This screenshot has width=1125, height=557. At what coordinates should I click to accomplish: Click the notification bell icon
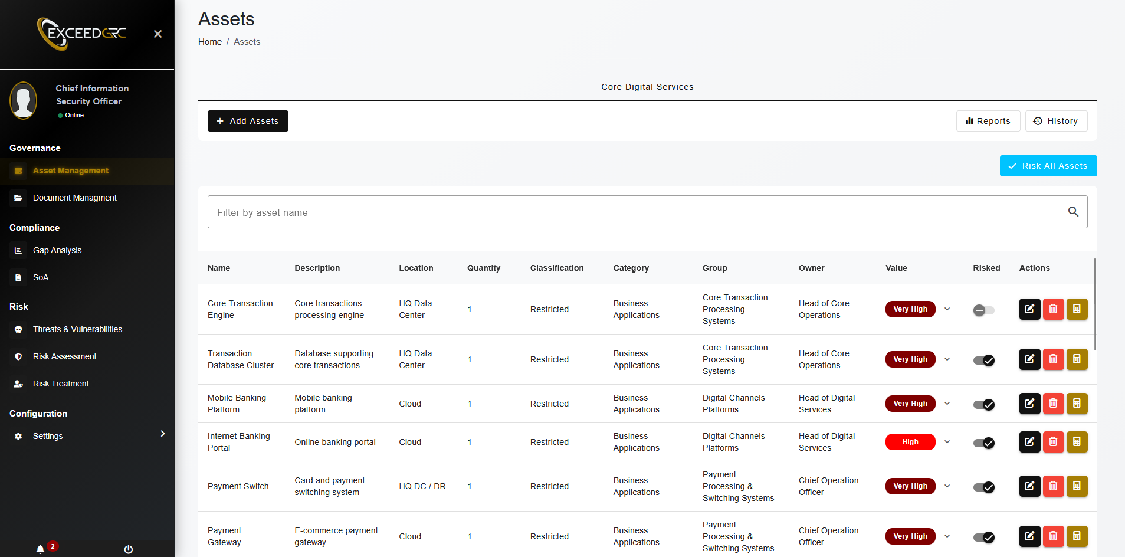tap(40, 549)
